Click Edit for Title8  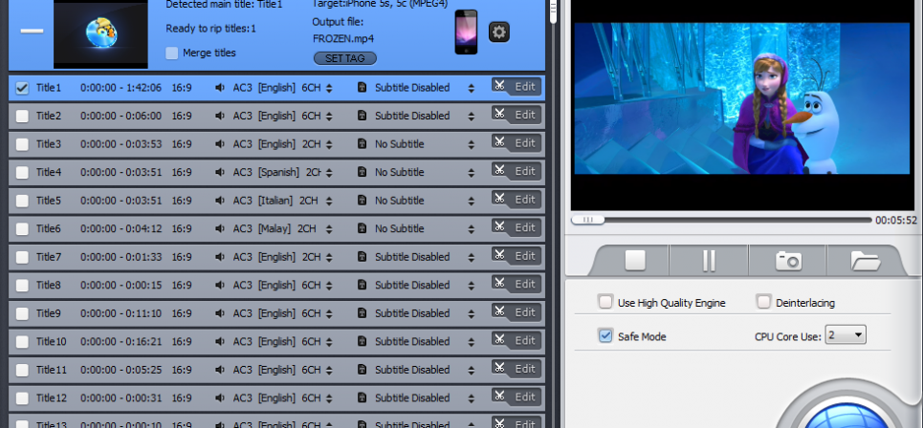pyautogui.click(x=525, y=284)
